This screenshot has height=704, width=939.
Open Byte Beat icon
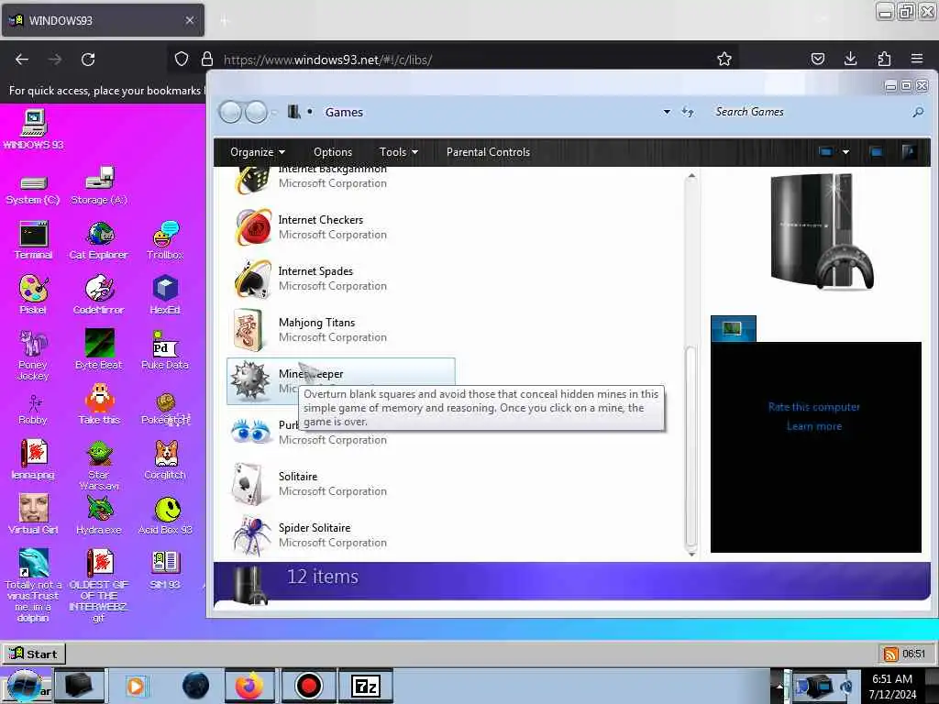[99, 349]
